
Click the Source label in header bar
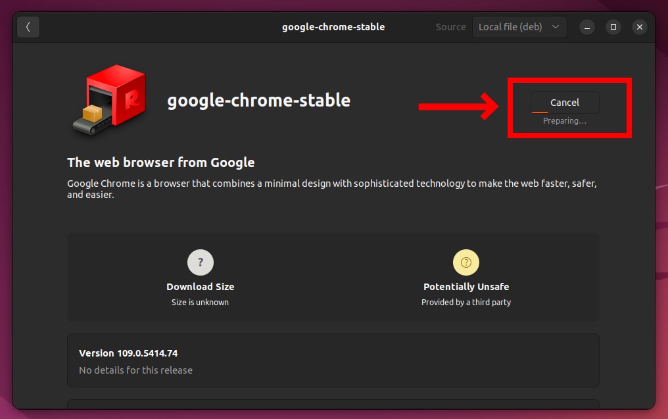point(451,27)
